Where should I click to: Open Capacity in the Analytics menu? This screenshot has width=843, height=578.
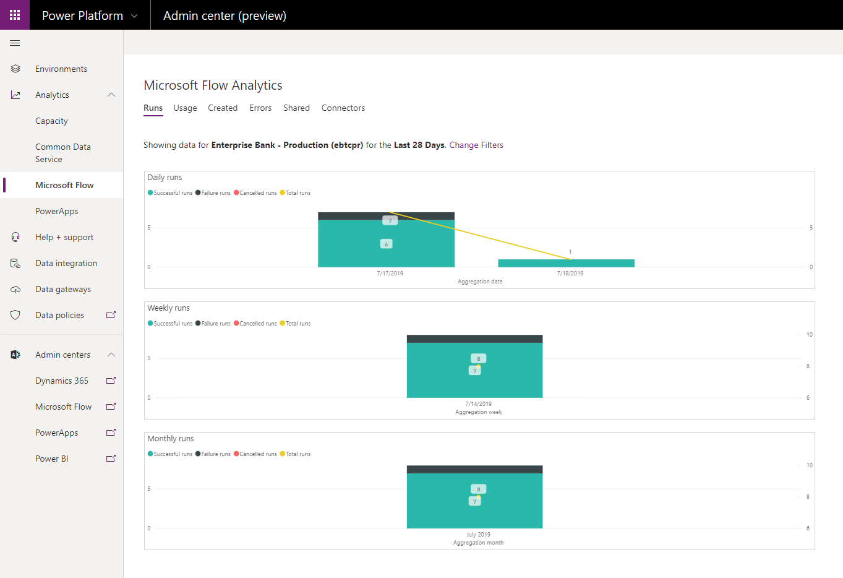[51, 121]
